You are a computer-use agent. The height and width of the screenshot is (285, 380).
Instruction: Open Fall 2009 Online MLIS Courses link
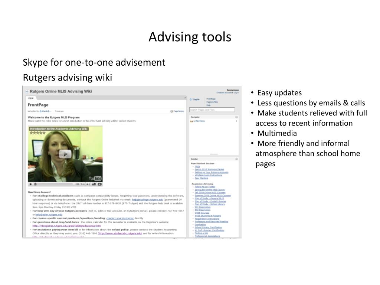point(210,193)
